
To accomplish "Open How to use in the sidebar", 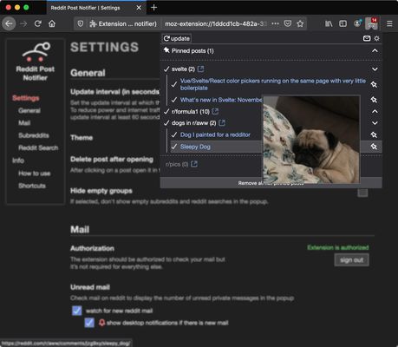I will pos(34,173).
